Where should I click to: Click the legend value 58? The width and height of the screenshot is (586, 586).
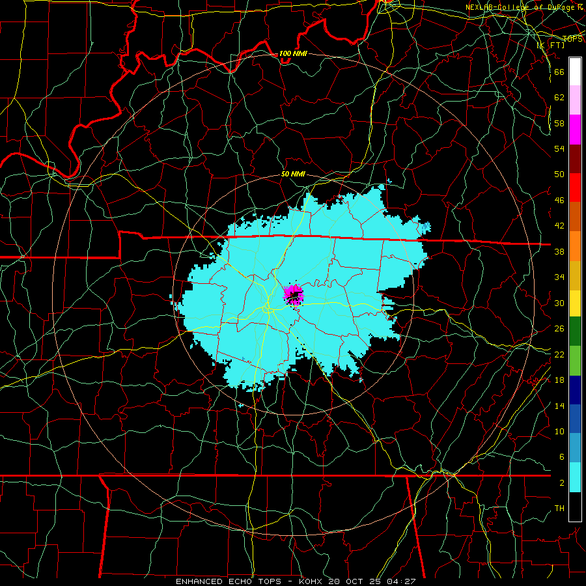pyautogui.click(x=559, y=123)
